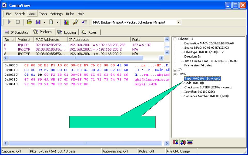Collapse the ICMP tree node

(175, 75)
